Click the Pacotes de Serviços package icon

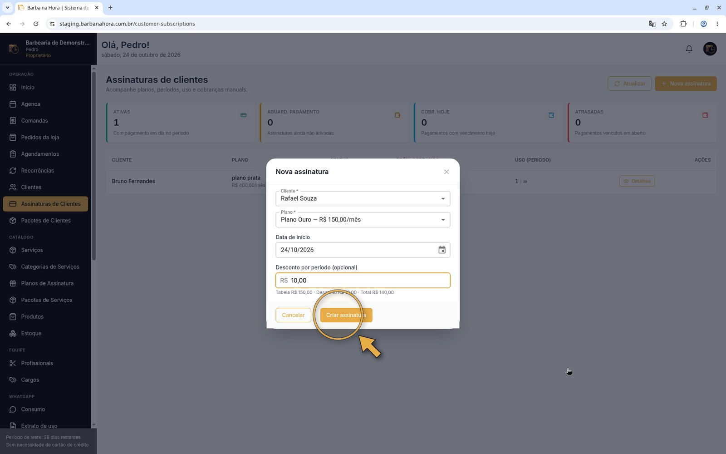coord(13,300)
